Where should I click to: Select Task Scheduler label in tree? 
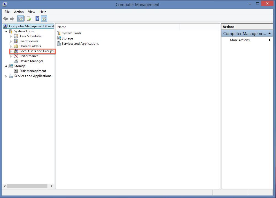30,36
